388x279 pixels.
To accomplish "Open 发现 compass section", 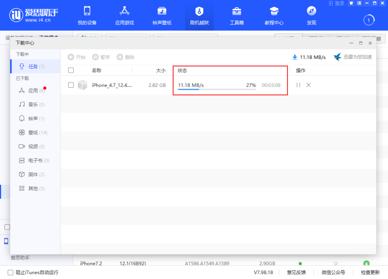I will point(311,16).
